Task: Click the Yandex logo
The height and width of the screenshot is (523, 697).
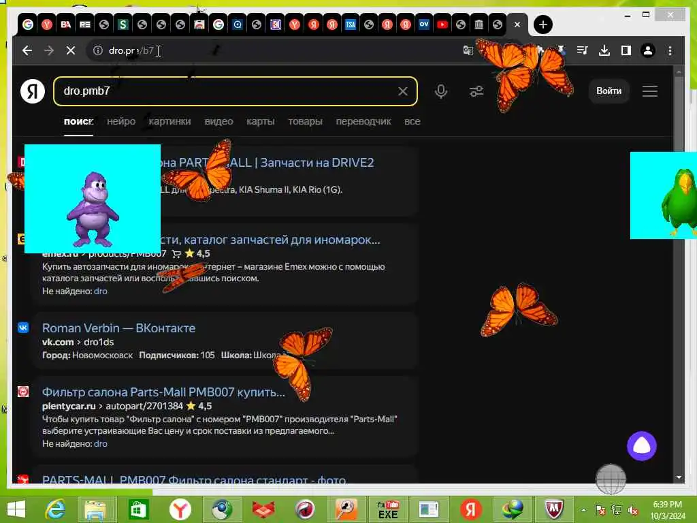Action: 33,91
